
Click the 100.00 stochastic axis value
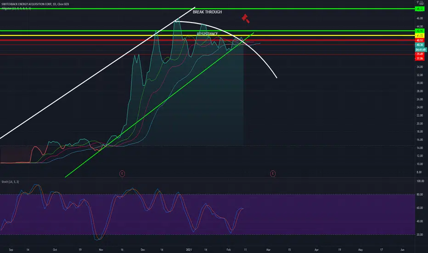(x=420, y=181)
